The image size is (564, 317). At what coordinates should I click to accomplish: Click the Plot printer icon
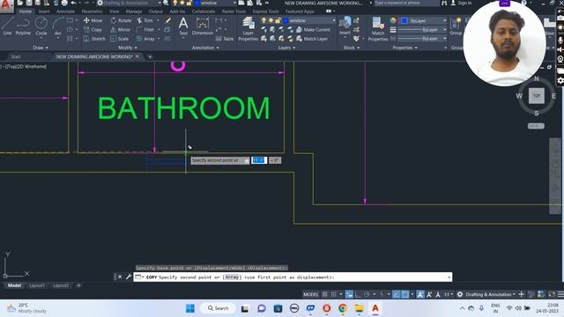point(64,3)
